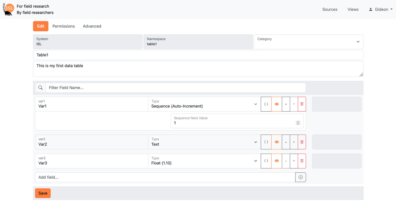Click the trash icon for Var2
396x204 pixels.
pyautogui.click(x=302, y=142)
